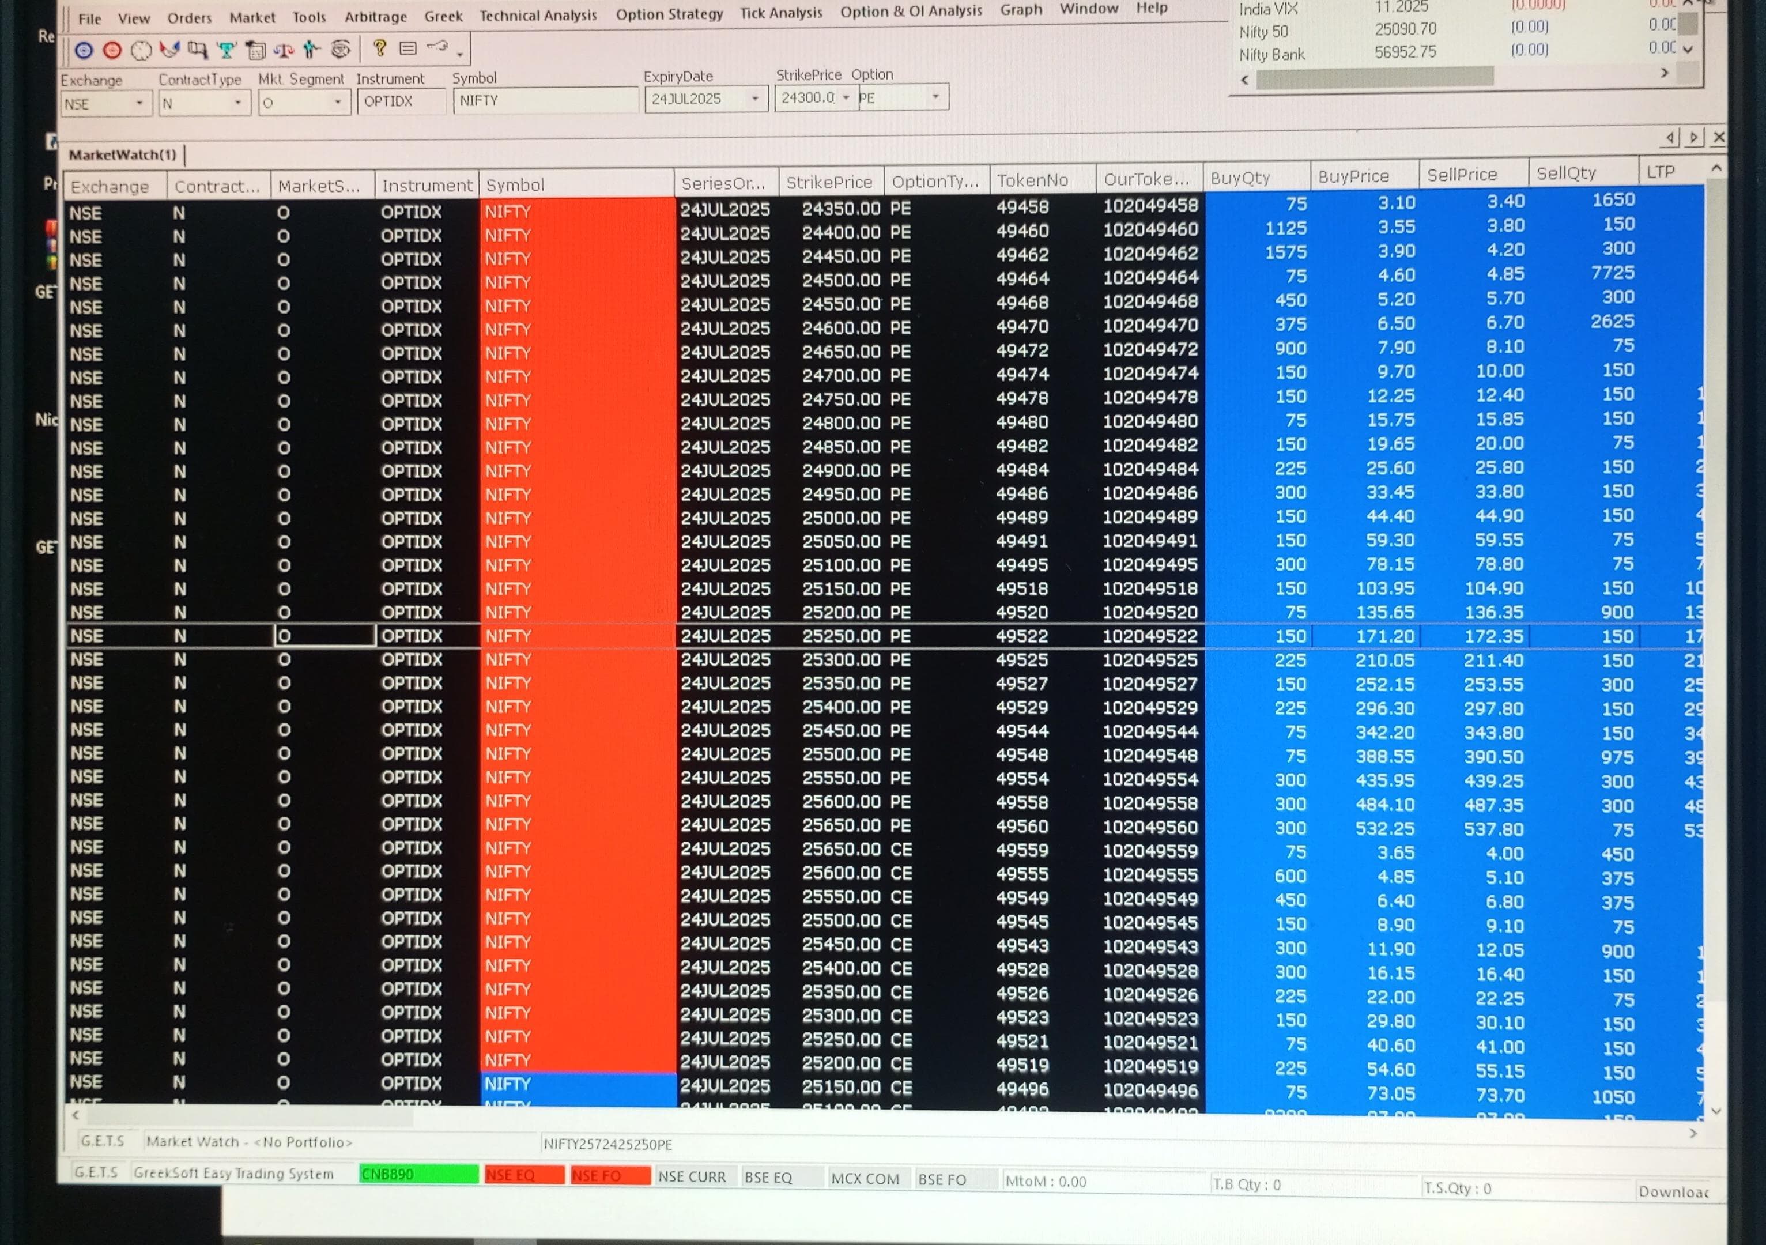The width and height of the screenshot is (1766, 1245).
Task: Open the ExpiryDate 24JUL2025 dropdown
Action: 754,99
